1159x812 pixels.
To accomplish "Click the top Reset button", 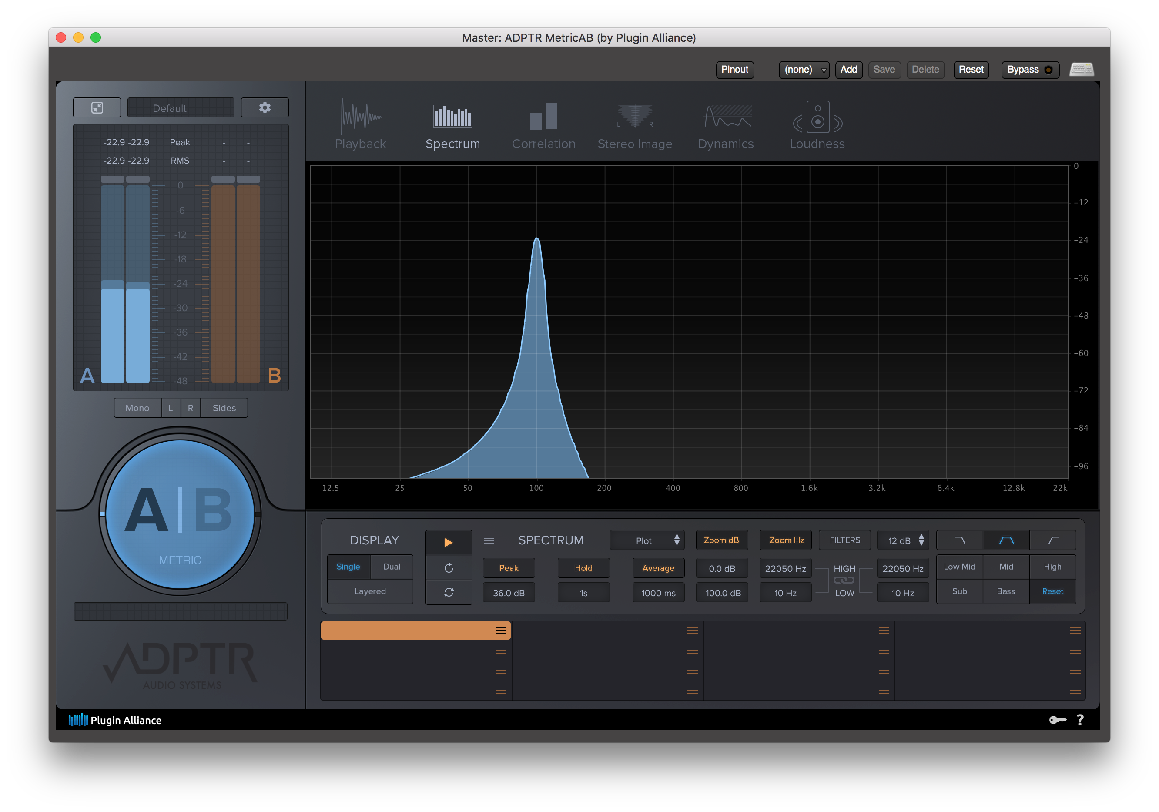I will tap(971, 70).
